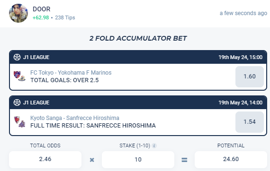Click the Kyoto Sanga and Sanfrecce team crests
This screenshot has width=270, height=171.
[x=19, y=121]
